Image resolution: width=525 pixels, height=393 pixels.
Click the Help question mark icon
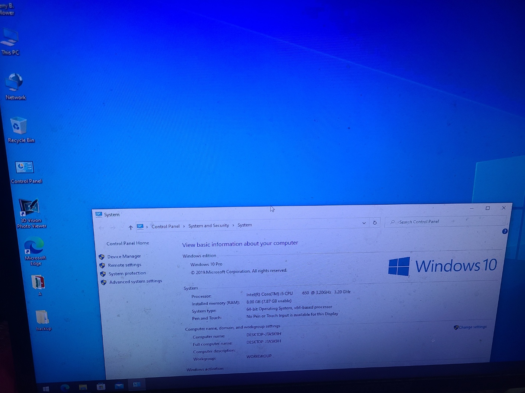tap(505, 231)
